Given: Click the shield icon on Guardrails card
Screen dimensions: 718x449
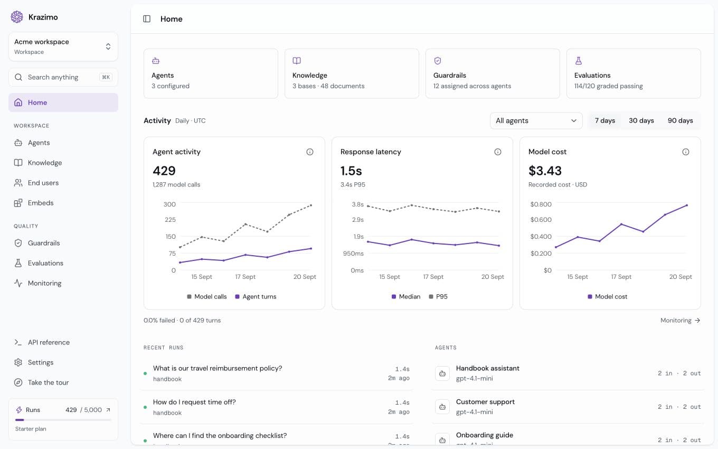Looking at the screenshot, I should coord(438,61).
